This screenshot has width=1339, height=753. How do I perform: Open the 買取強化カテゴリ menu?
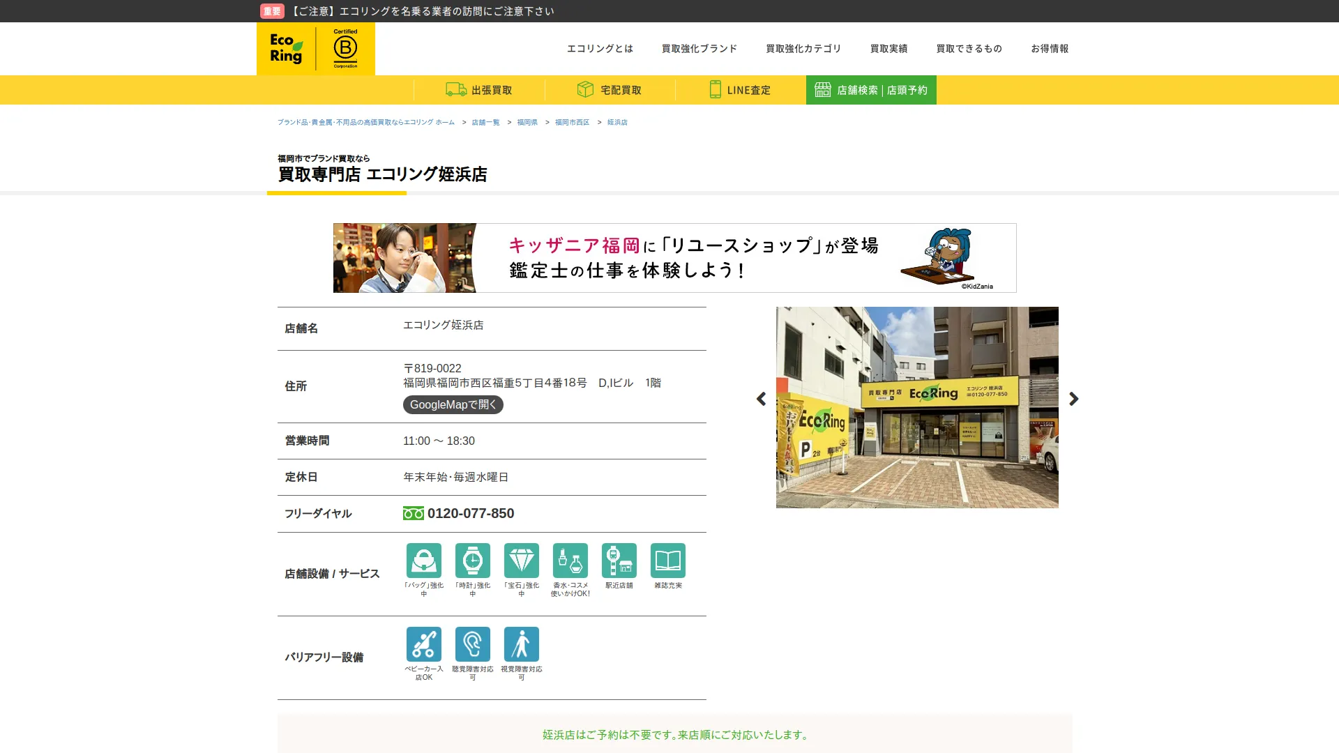coord(803,49)
